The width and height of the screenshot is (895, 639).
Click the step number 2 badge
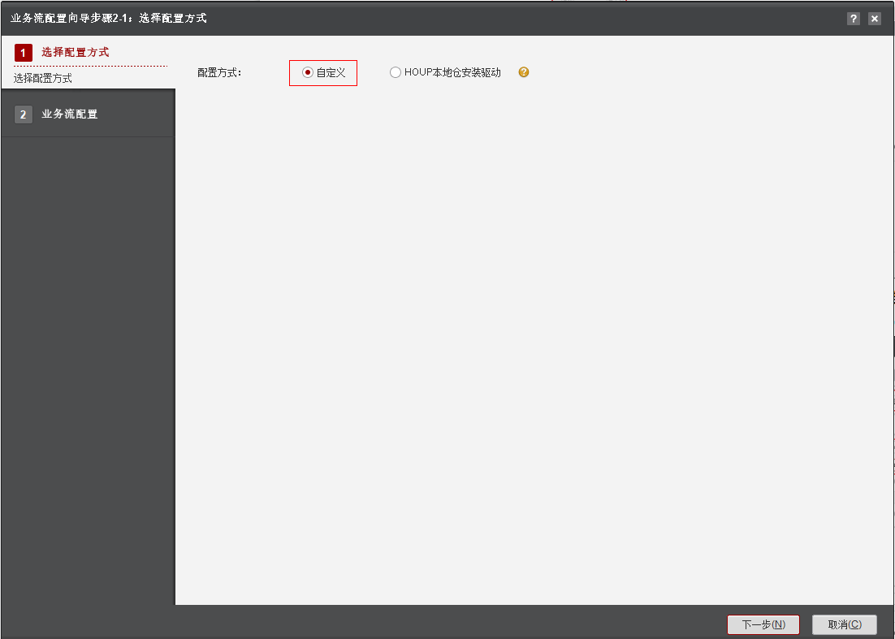(x=24, y=114)
